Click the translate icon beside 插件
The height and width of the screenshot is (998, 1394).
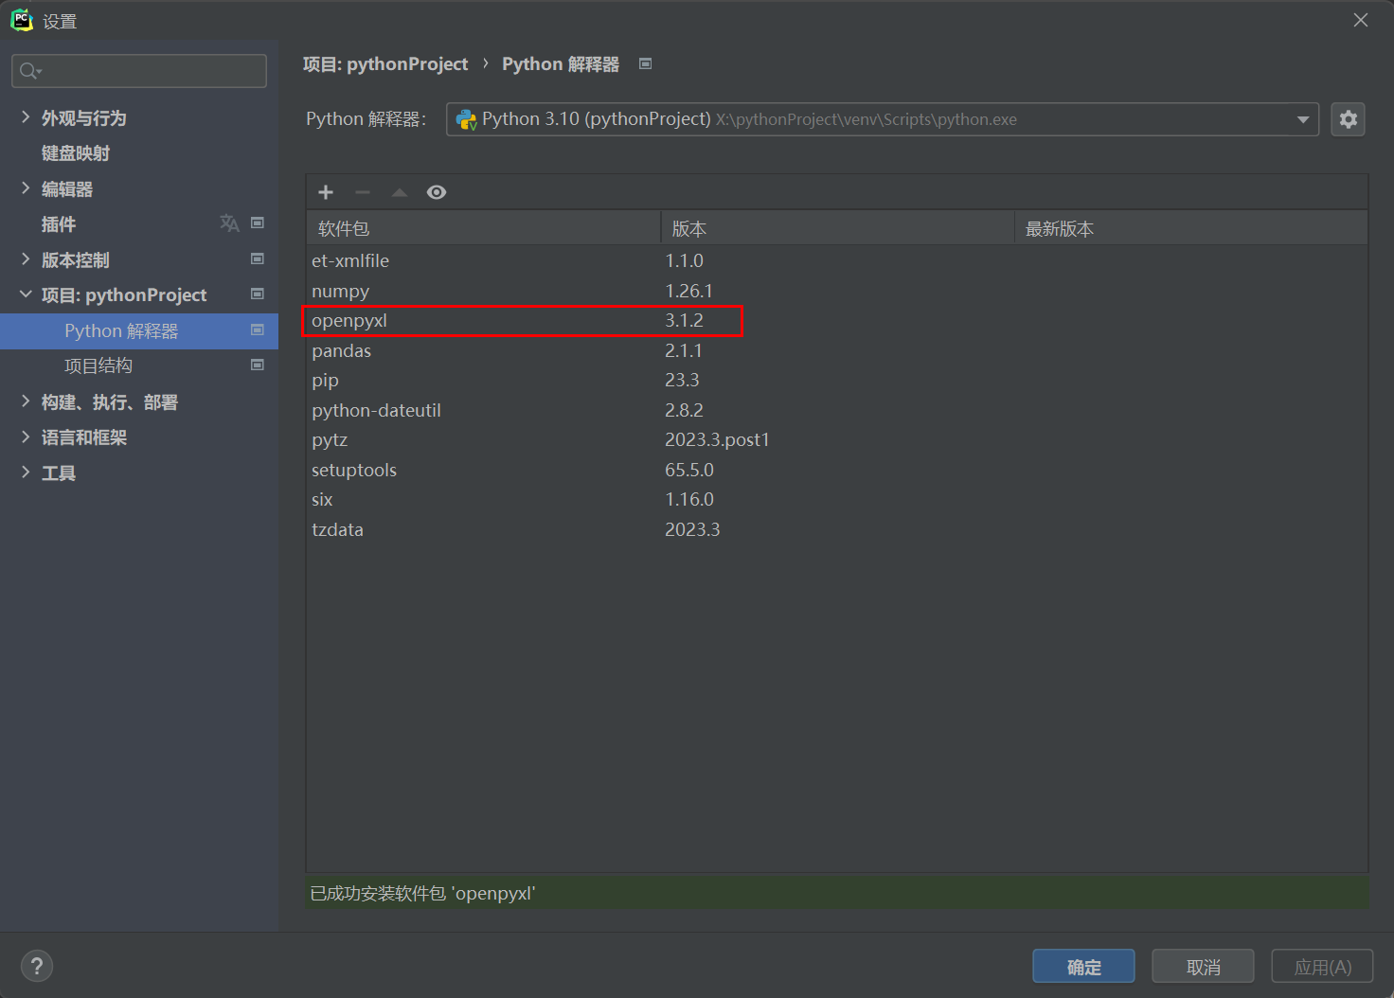point(229,223)
